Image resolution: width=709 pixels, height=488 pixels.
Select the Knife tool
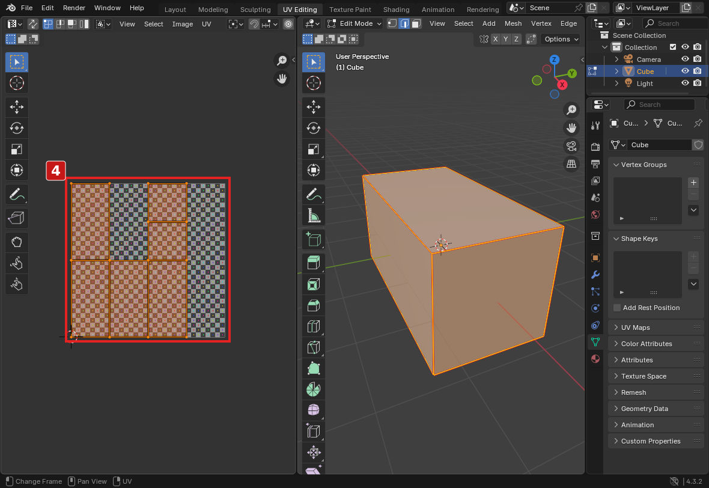(x=314, y=347)
